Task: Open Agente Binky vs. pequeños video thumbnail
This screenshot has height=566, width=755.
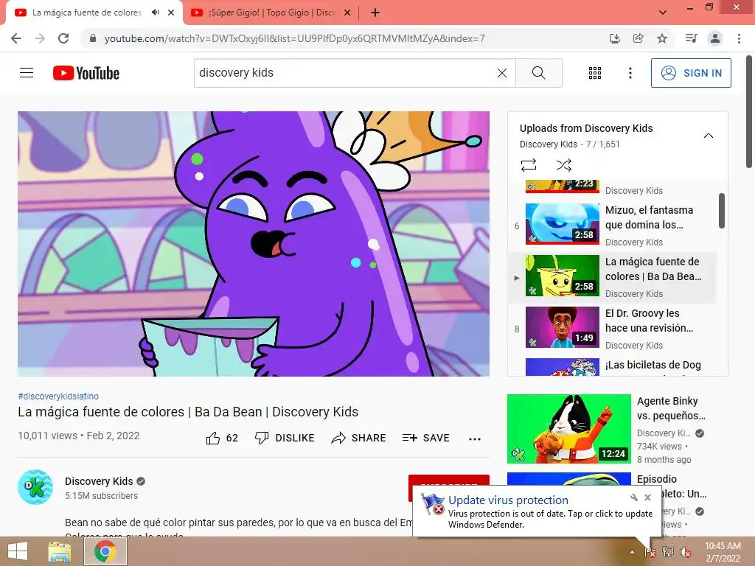Action: pyautogui.click(x=569, y=429)
